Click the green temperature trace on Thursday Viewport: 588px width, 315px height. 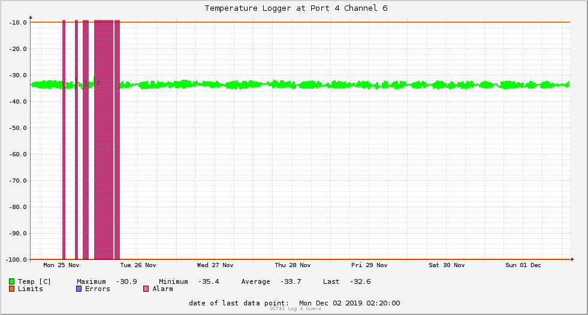coord(293,84)
